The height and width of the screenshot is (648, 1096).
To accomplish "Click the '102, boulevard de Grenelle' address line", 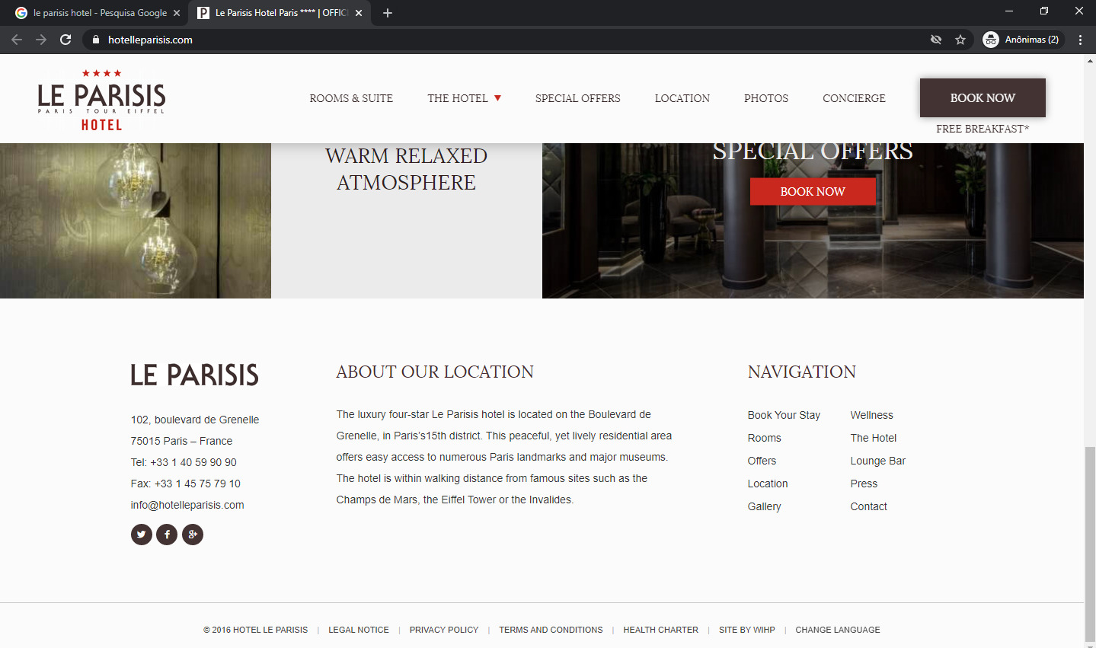I will coord(195,420).
